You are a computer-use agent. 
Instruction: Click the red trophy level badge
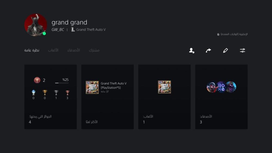37,80
